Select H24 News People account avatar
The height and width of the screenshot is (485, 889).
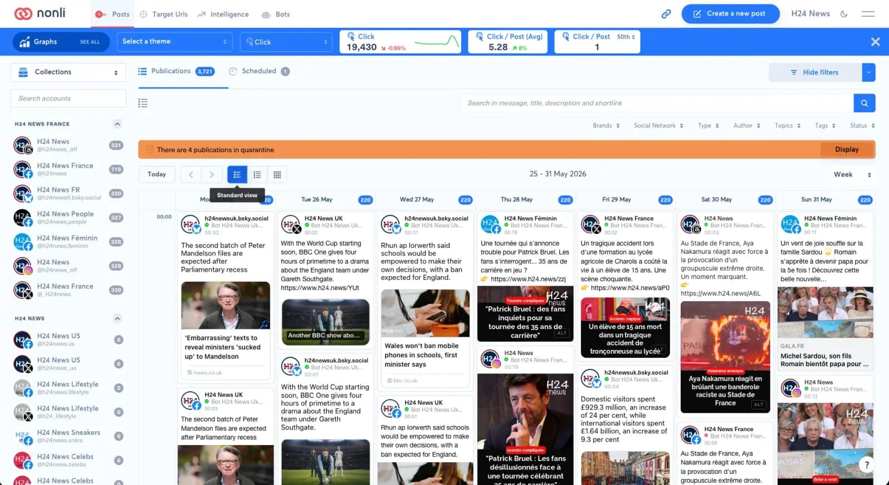click(22, 218)
